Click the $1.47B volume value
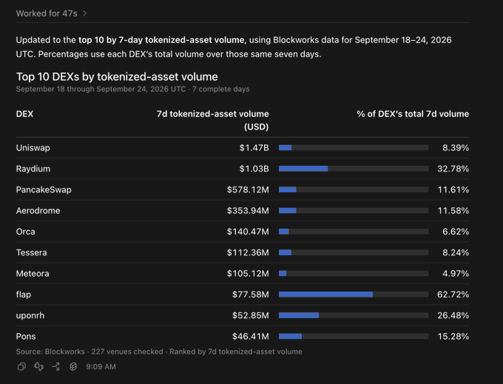 [254, 148]
